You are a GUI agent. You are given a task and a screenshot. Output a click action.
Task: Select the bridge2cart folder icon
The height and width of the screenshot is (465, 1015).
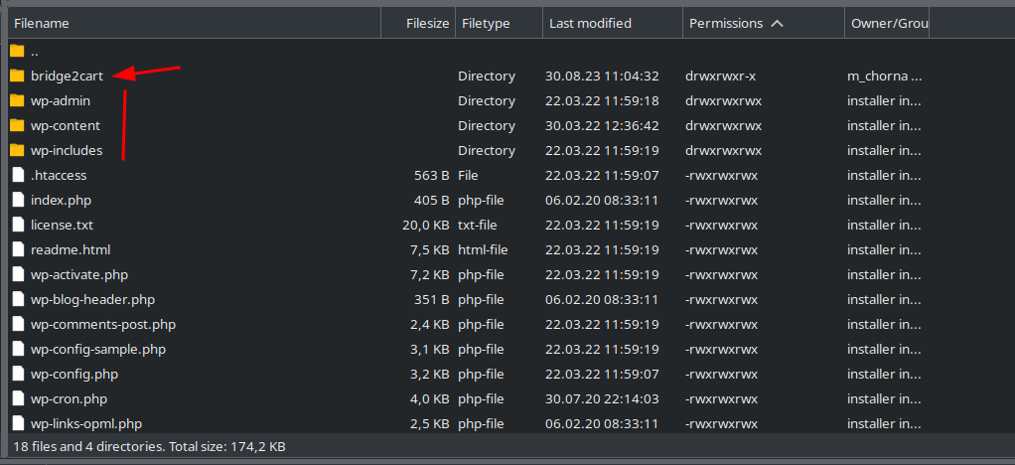pyautogui.click(x=18, y=76)
